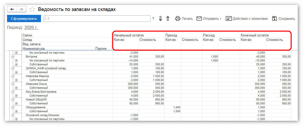Collapse the Миц Елена Викторовна group
303x126 pixels.
tap(13, 92)
